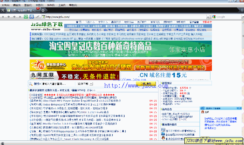Click the 淘宝四皇冠店 green banner ad
This screenshot has width=244, height=145.
pyautogui.click(x=121, y=49)
